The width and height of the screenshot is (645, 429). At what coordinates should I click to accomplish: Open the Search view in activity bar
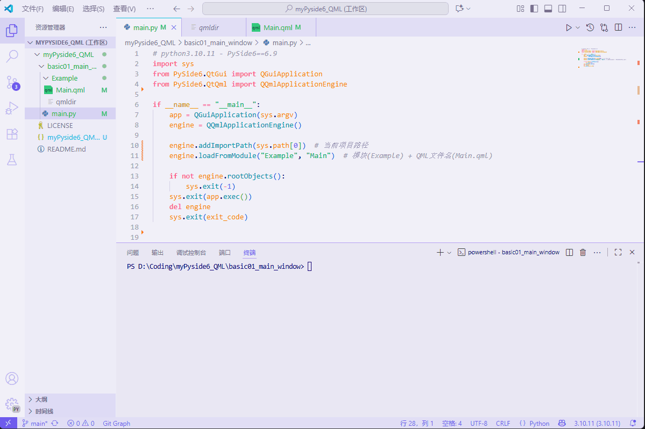(x=12, y=56)
